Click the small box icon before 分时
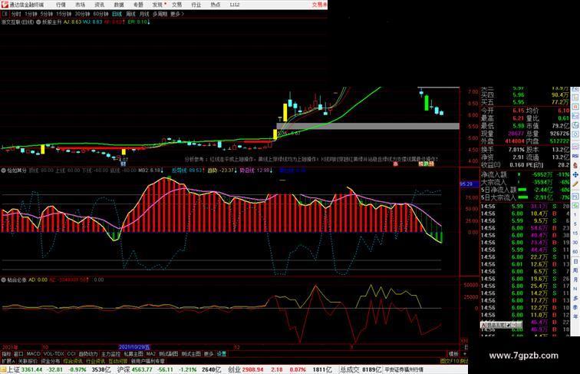580x374 pixels. click(x=5, y=14)
